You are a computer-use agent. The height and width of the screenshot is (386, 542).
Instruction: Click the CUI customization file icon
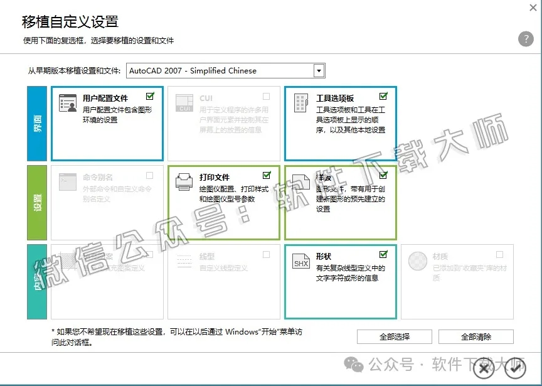[184, 103]
